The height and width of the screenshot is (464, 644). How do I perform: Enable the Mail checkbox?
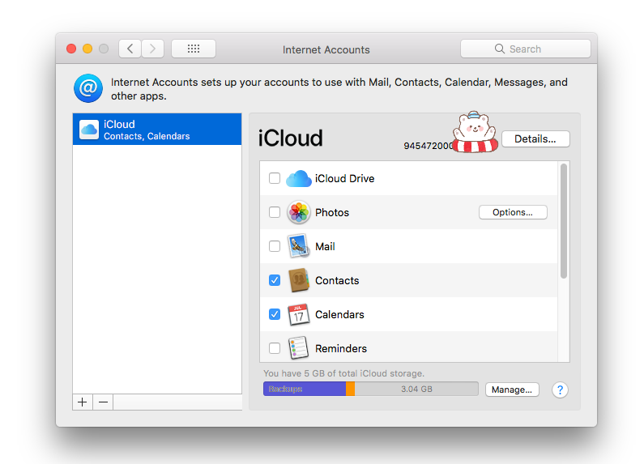[275, 246]
